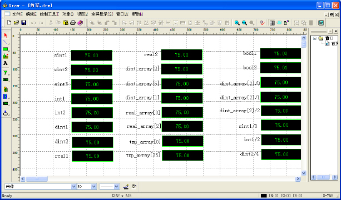Click the document icon left of 文件
The height and width of the screenshot is (200, 341).
[x=7, y=14]
